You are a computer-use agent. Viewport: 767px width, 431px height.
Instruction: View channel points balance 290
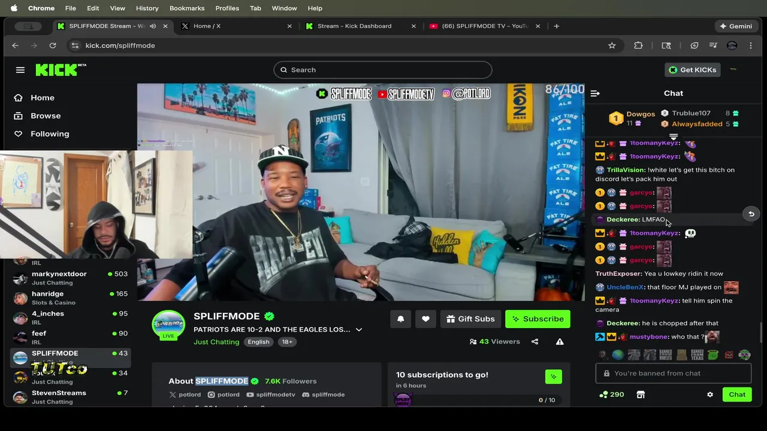point(612,394)
